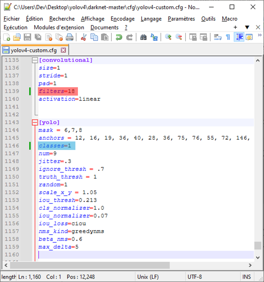Close the document via toolbar Close icon
264x282 pixels.
point(49,37)
